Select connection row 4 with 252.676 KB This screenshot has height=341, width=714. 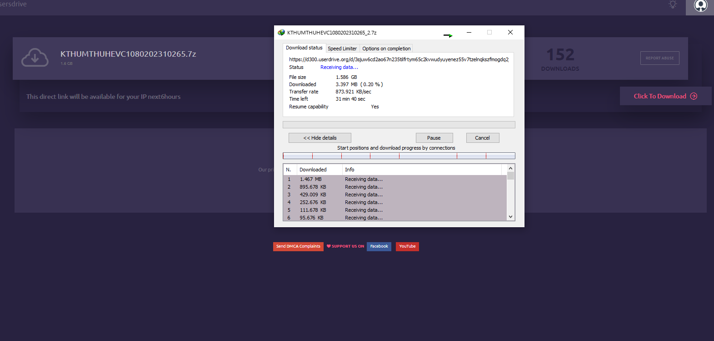[x=395, y=202]
